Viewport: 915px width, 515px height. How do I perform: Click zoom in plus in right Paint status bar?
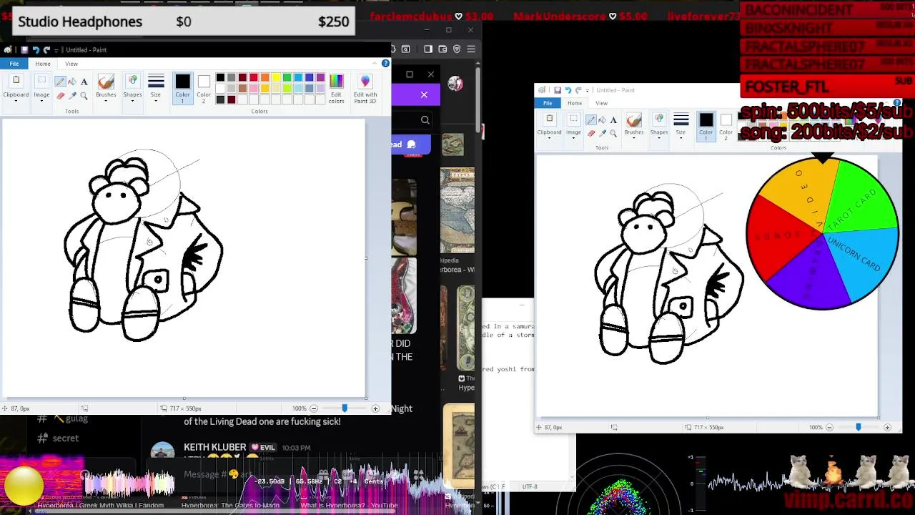[x=887, y=427]
